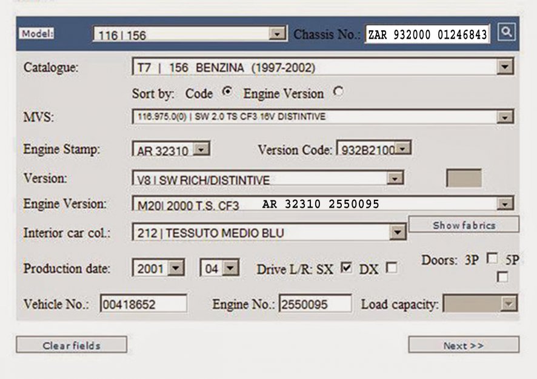
Task: Click the Next >> button
Action: 463,345
